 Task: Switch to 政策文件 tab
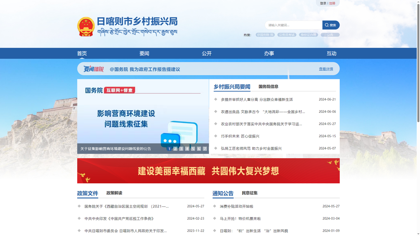click(87, 193)
